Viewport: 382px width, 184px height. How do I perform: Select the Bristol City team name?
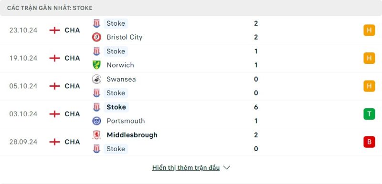click(125, 37)
